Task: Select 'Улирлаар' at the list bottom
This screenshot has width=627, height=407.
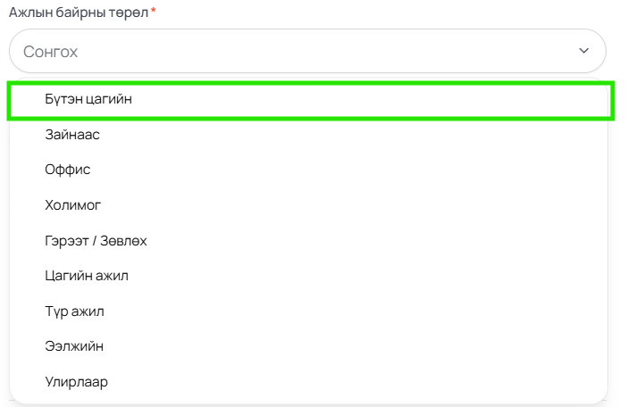Action: pos(308,382)
